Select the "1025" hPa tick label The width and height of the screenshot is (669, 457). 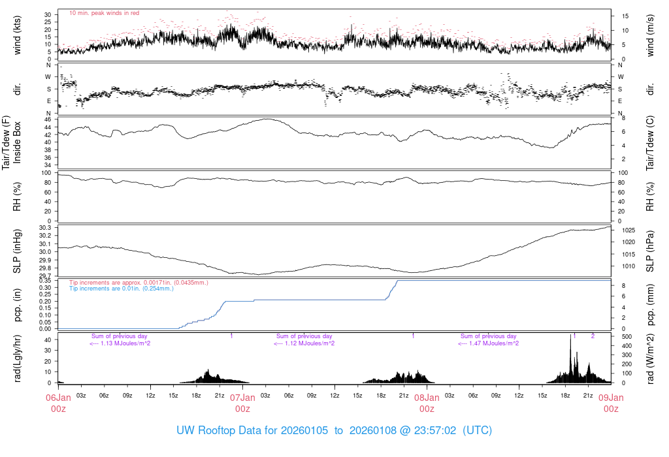628,230
